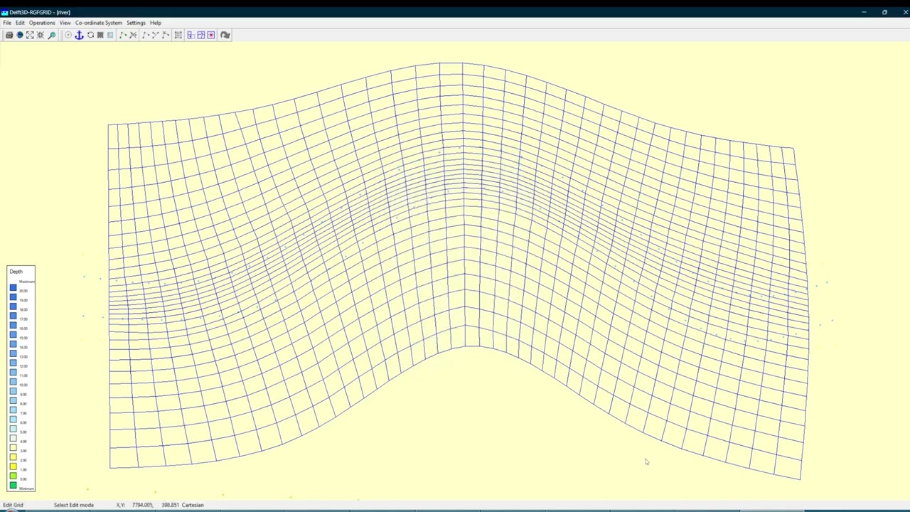Click the grid block icon with red X
Image resolution: width=910 pixels, height=512 pixels.
coord(211,35)
